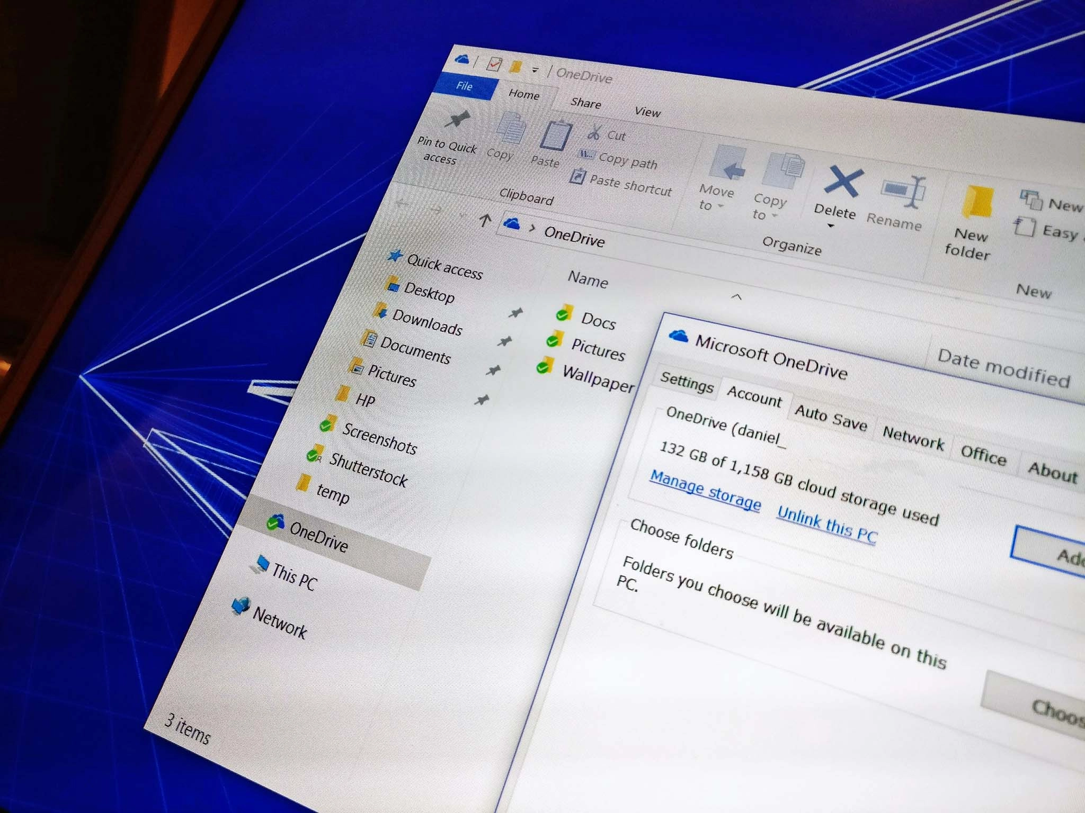Click the OneDrive cloud icon in the window title bar
This screenshot has width=1085, height=813.
pos(461,59)
